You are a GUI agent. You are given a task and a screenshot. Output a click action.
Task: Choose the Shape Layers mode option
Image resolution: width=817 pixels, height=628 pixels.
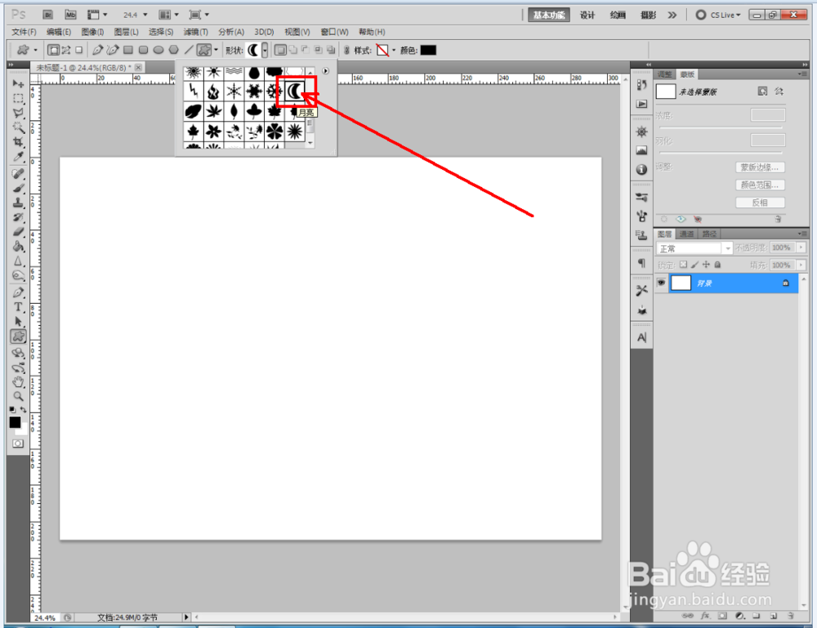53,50
